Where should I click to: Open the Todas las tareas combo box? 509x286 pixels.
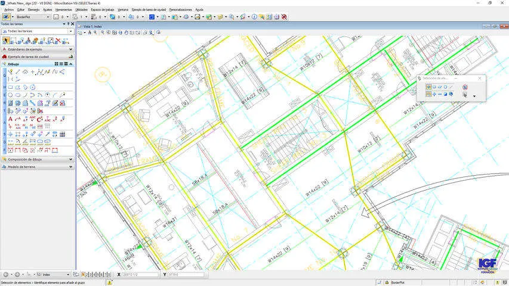pyautogui.click(x=38, y=31)
